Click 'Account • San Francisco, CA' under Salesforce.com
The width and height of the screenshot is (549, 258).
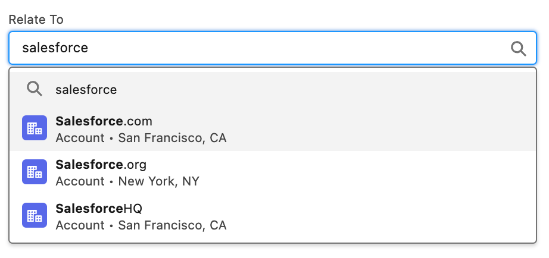(x=141, y=138)
